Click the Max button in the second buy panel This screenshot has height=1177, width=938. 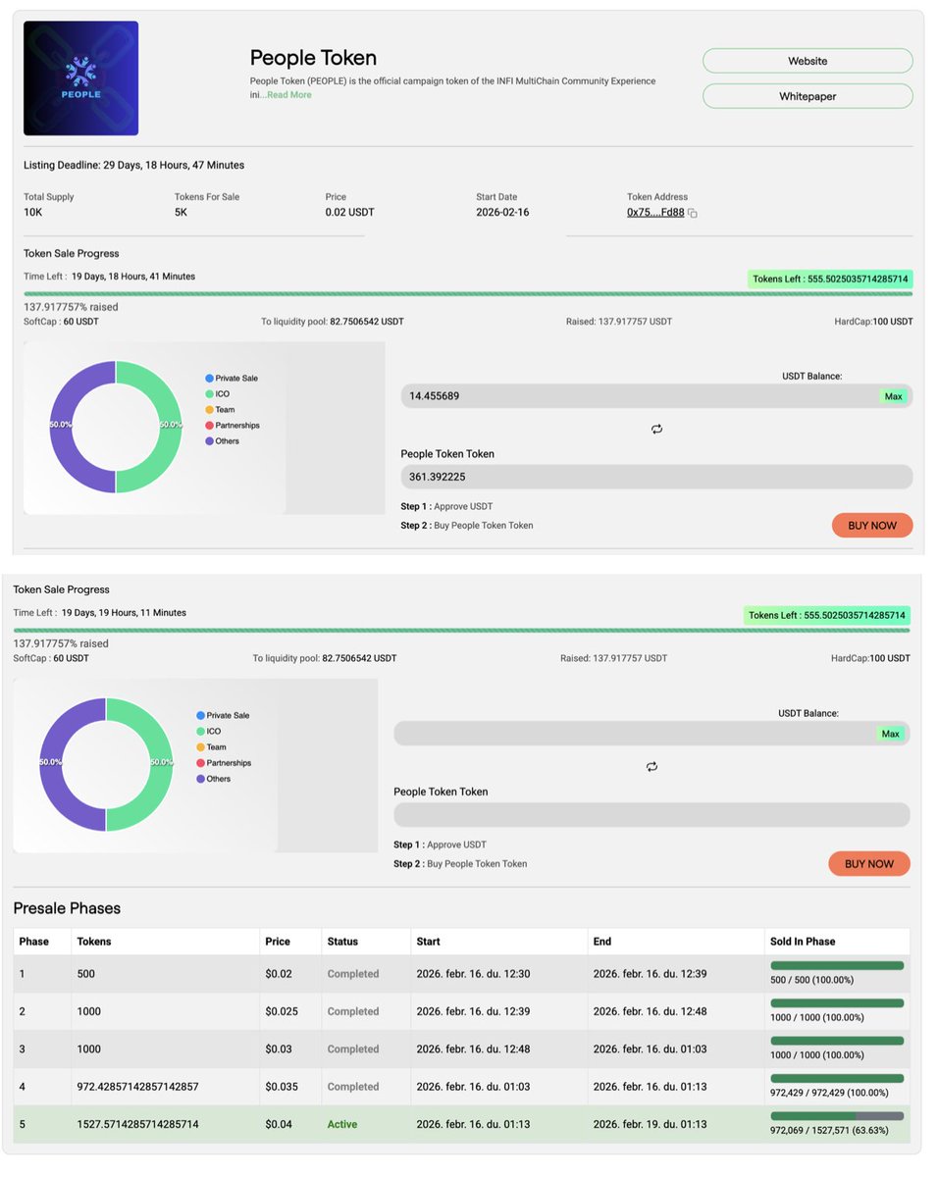[890, 733]
